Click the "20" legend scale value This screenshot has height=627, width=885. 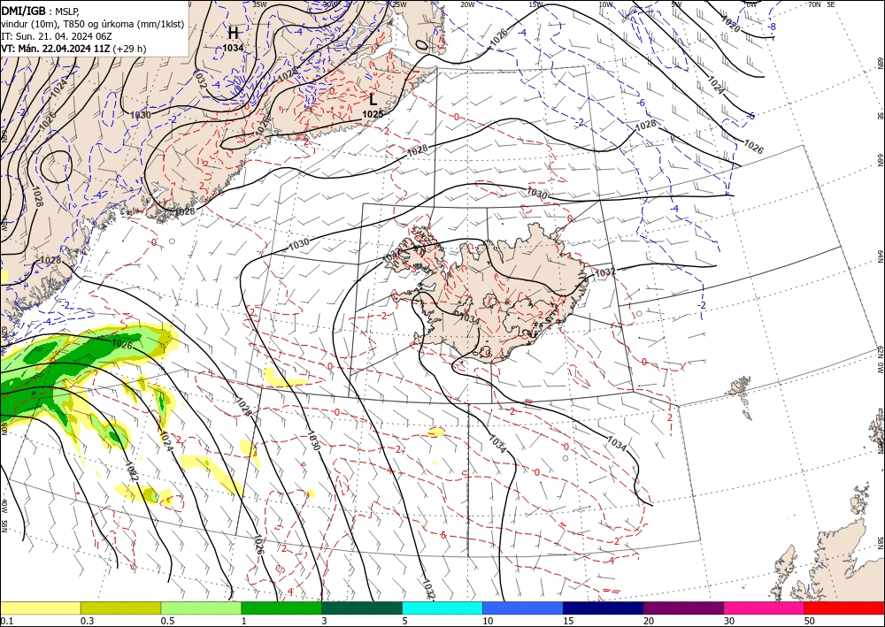pyautogui.click(x=649, y=621)
